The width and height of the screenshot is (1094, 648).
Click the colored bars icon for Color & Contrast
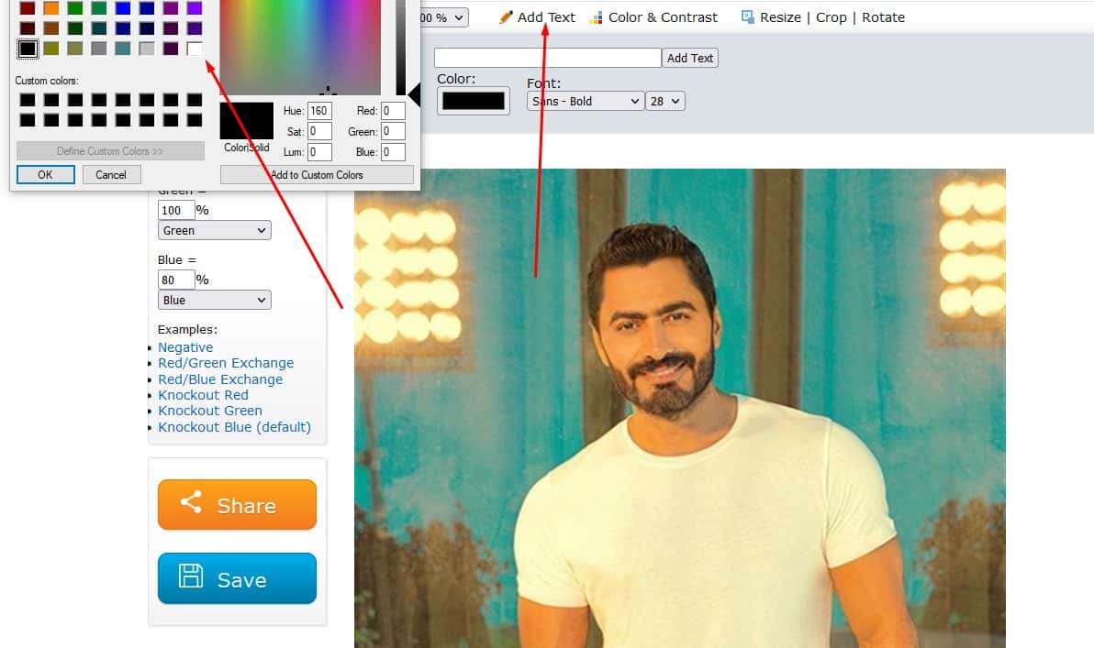click(597, 17)
